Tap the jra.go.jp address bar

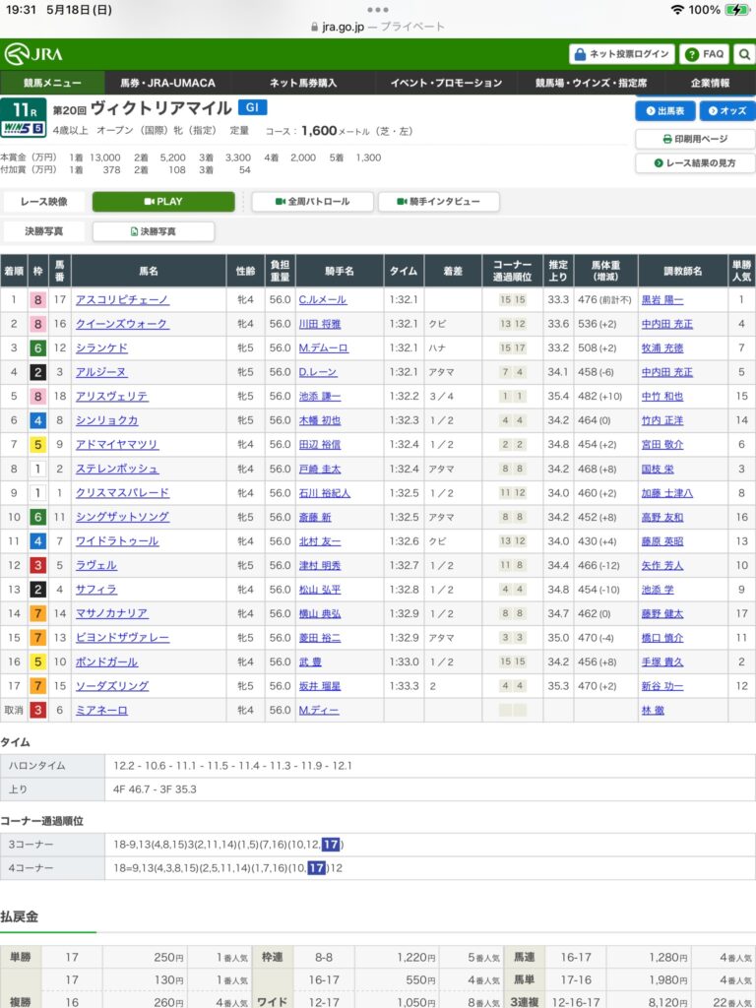point(377,27)
